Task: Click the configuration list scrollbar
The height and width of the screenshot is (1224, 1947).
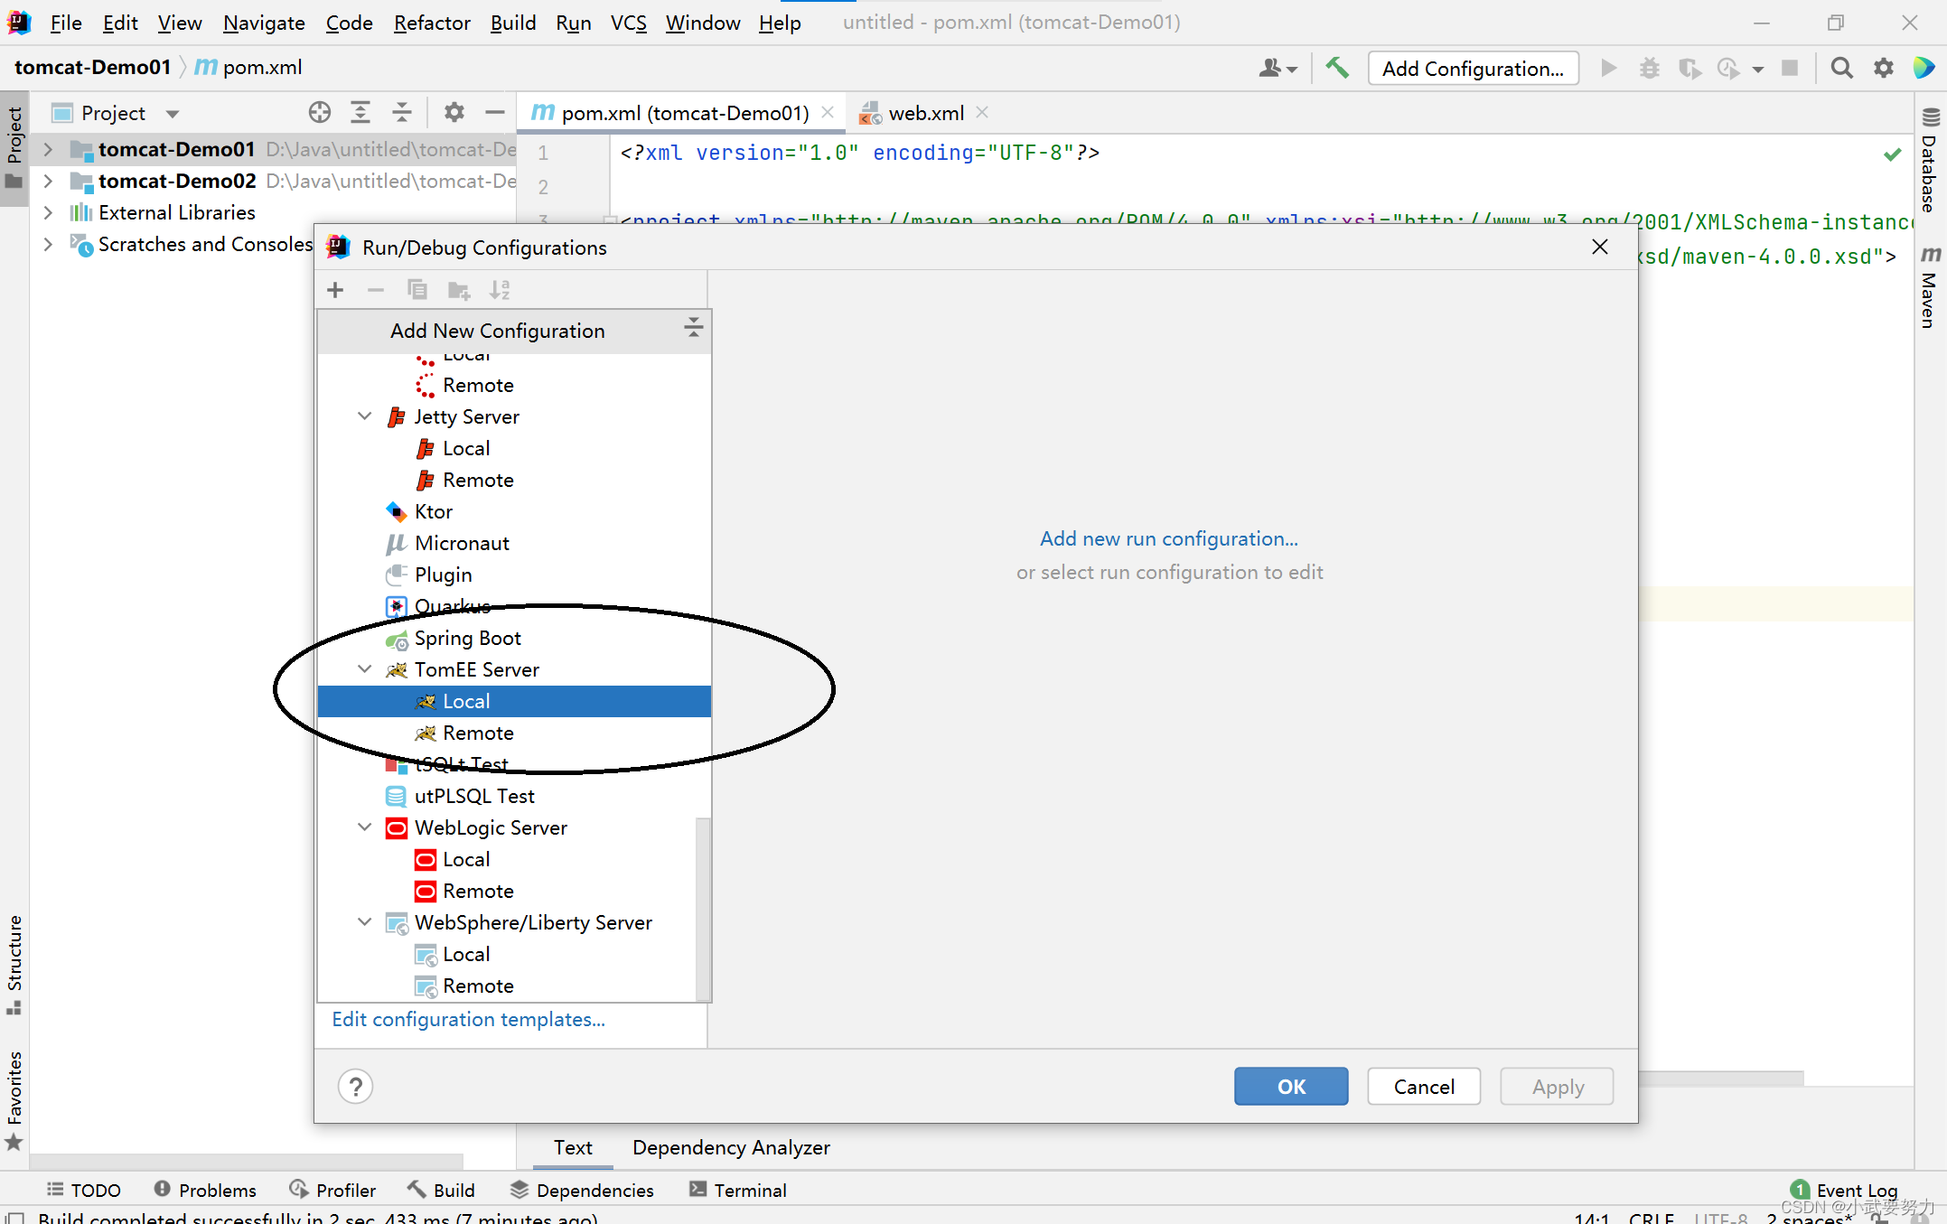Action: (x=703, y=908)
